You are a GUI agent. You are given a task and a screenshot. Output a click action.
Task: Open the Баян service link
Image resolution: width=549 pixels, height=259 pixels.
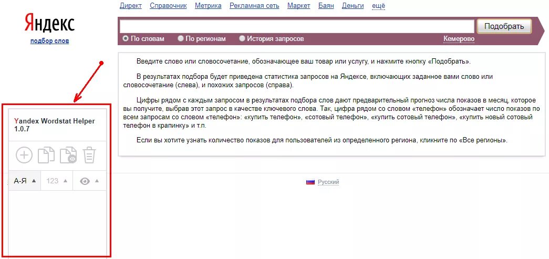[x=326, y=6]
